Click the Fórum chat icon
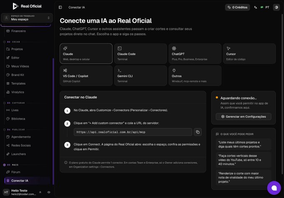 pyautogui.click(x=8, y=172)
